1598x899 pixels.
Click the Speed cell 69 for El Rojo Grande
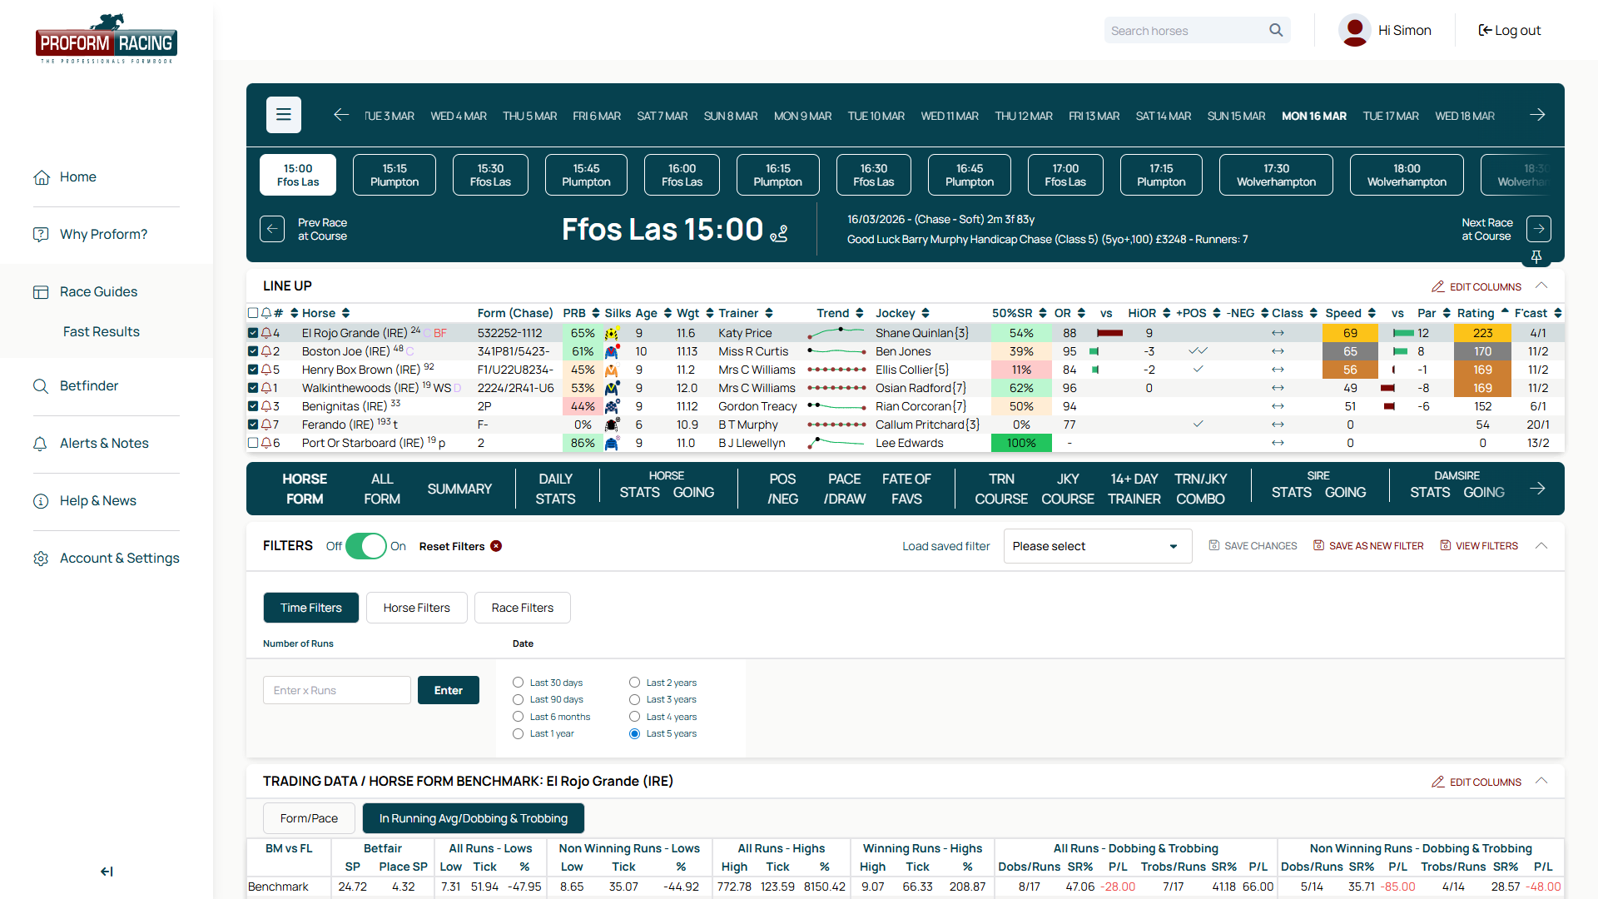coord(1350,333)
